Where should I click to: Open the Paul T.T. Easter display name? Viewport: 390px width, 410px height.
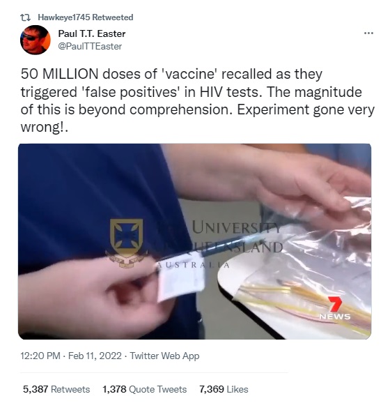coord(92,33)
